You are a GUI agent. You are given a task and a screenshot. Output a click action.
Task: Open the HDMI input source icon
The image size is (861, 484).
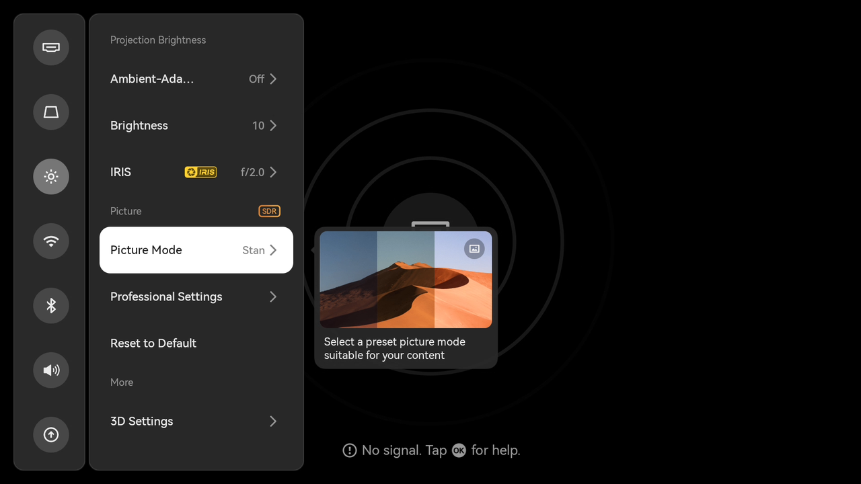[x=51, y=48]
